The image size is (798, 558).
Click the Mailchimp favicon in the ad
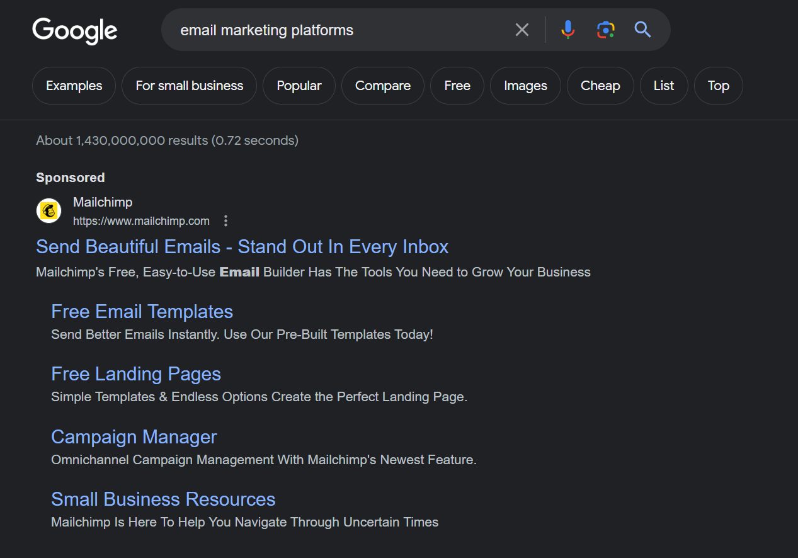coord(48,210)
